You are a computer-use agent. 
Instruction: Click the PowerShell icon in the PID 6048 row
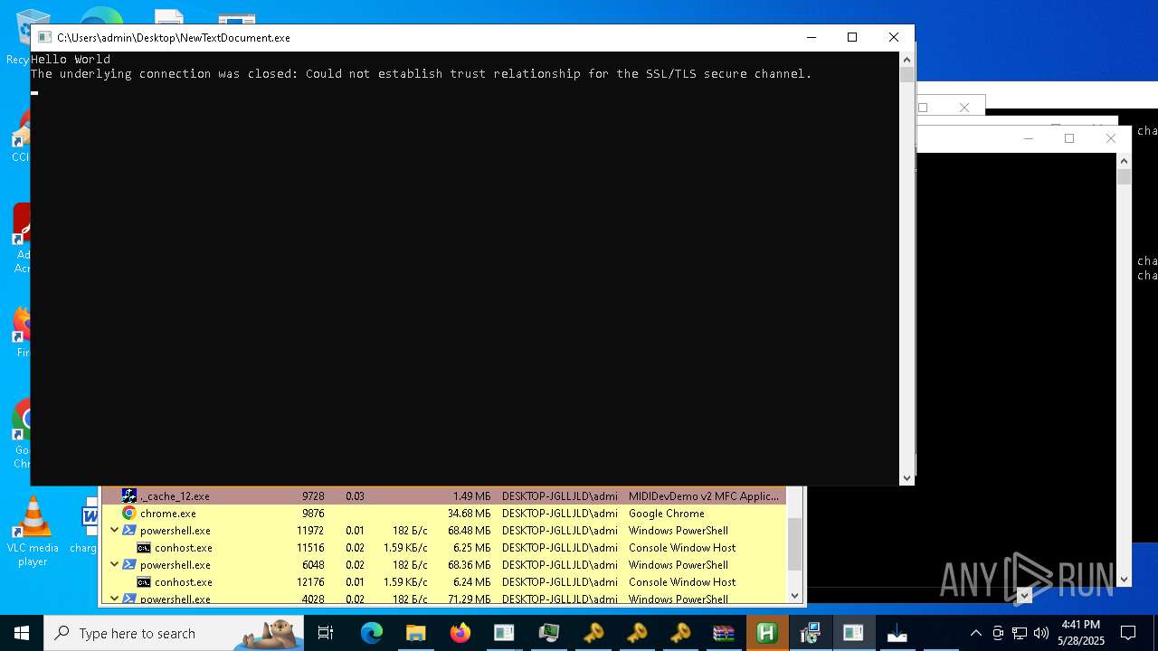click(x=129, y=564)
